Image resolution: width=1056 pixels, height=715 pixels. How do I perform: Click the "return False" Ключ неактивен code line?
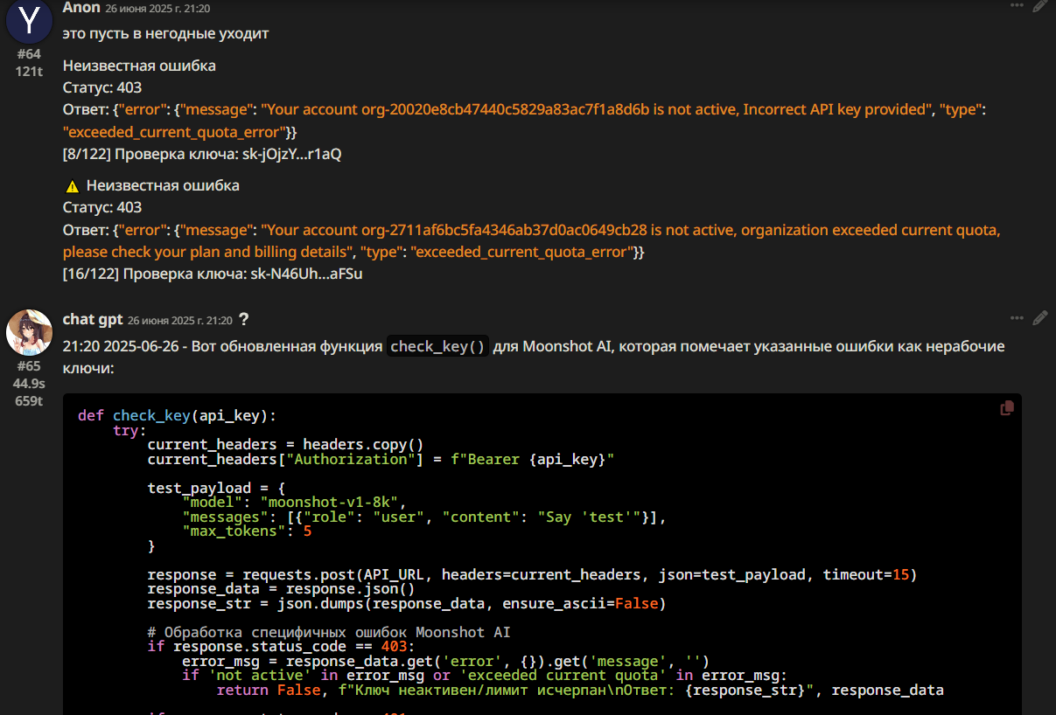(x=580, y=691)
